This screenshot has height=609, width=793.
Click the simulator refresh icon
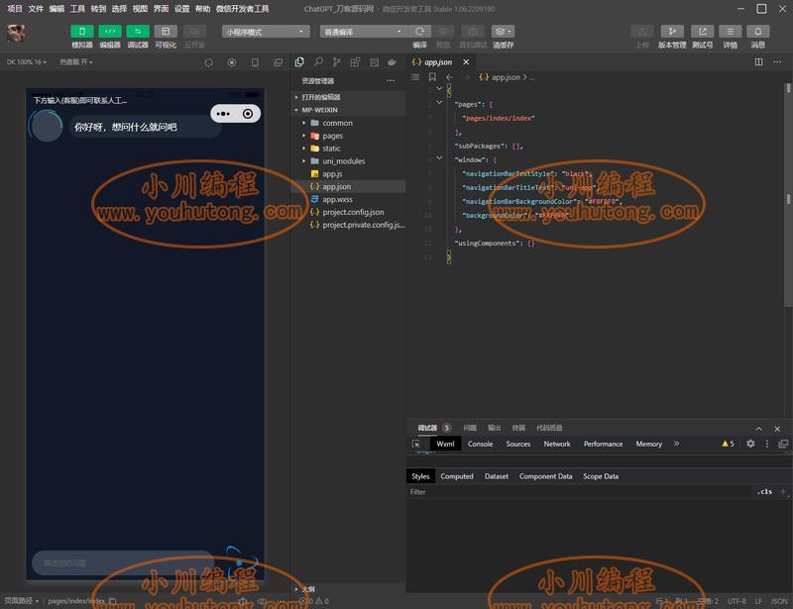click(209, 62)
